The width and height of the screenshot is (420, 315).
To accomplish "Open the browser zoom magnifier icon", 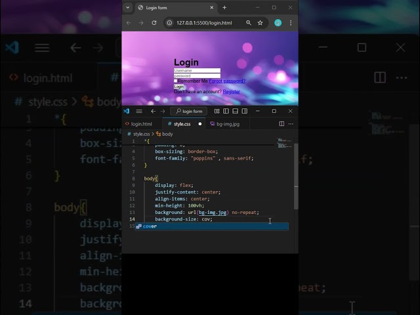I will 249,23.
